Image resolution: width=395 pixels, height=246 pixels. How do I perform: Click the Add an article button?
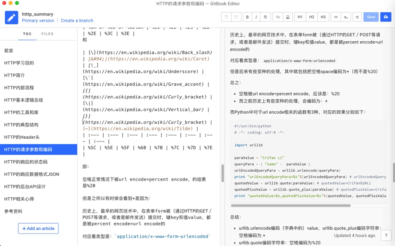[38, 228]
